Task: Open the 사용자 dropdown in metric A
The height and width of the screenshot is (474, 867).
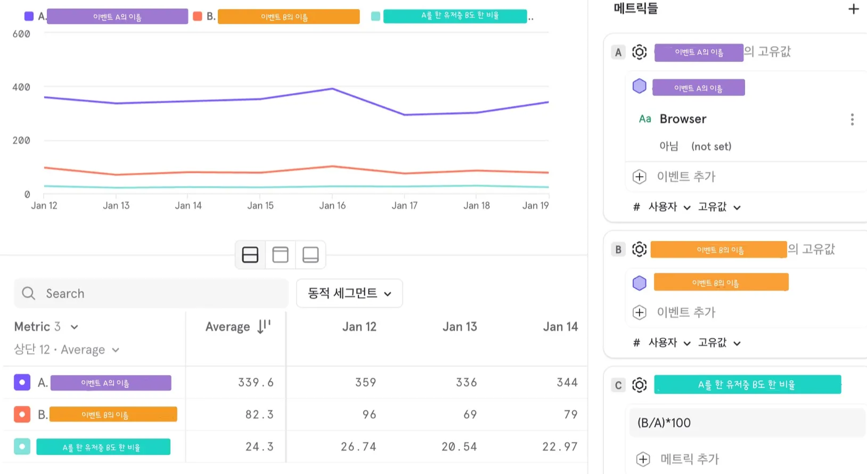Action: tap(669, 207)
